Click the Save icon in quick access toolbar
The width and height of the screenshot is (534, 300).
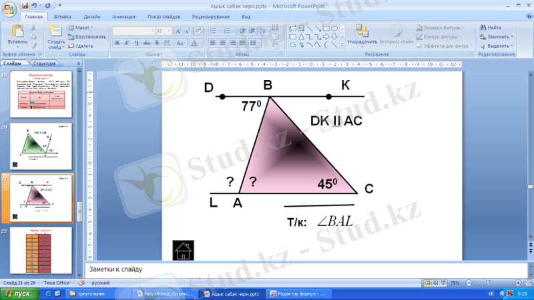(25, 5)
